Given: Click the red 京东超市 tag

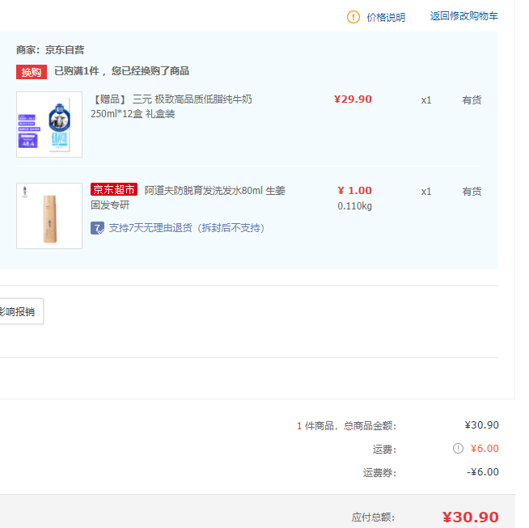Looking at the screenshot, I should 114,189.
